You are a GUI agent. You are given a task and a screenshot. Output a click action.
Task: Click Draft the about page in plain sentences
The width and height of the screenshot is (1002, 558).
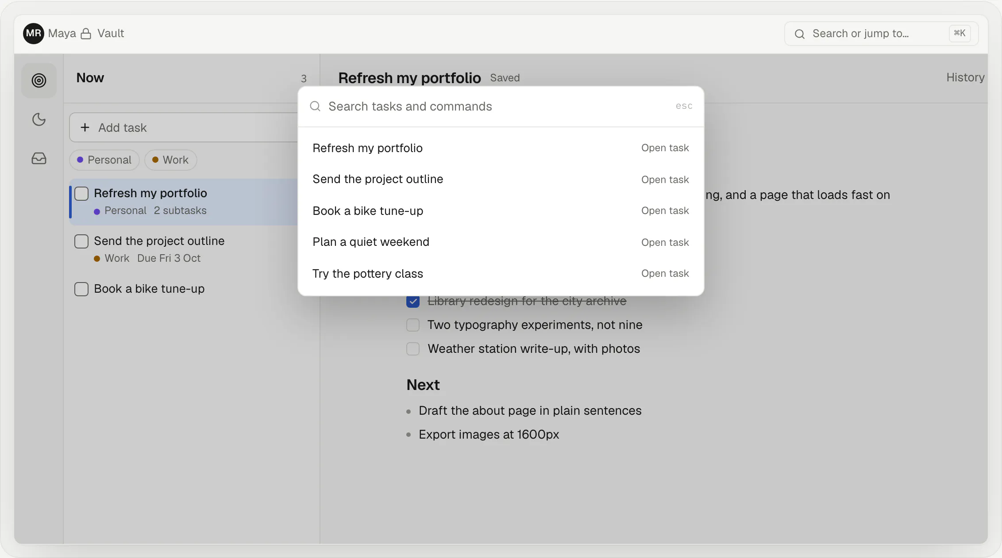(x=530, y=411)
